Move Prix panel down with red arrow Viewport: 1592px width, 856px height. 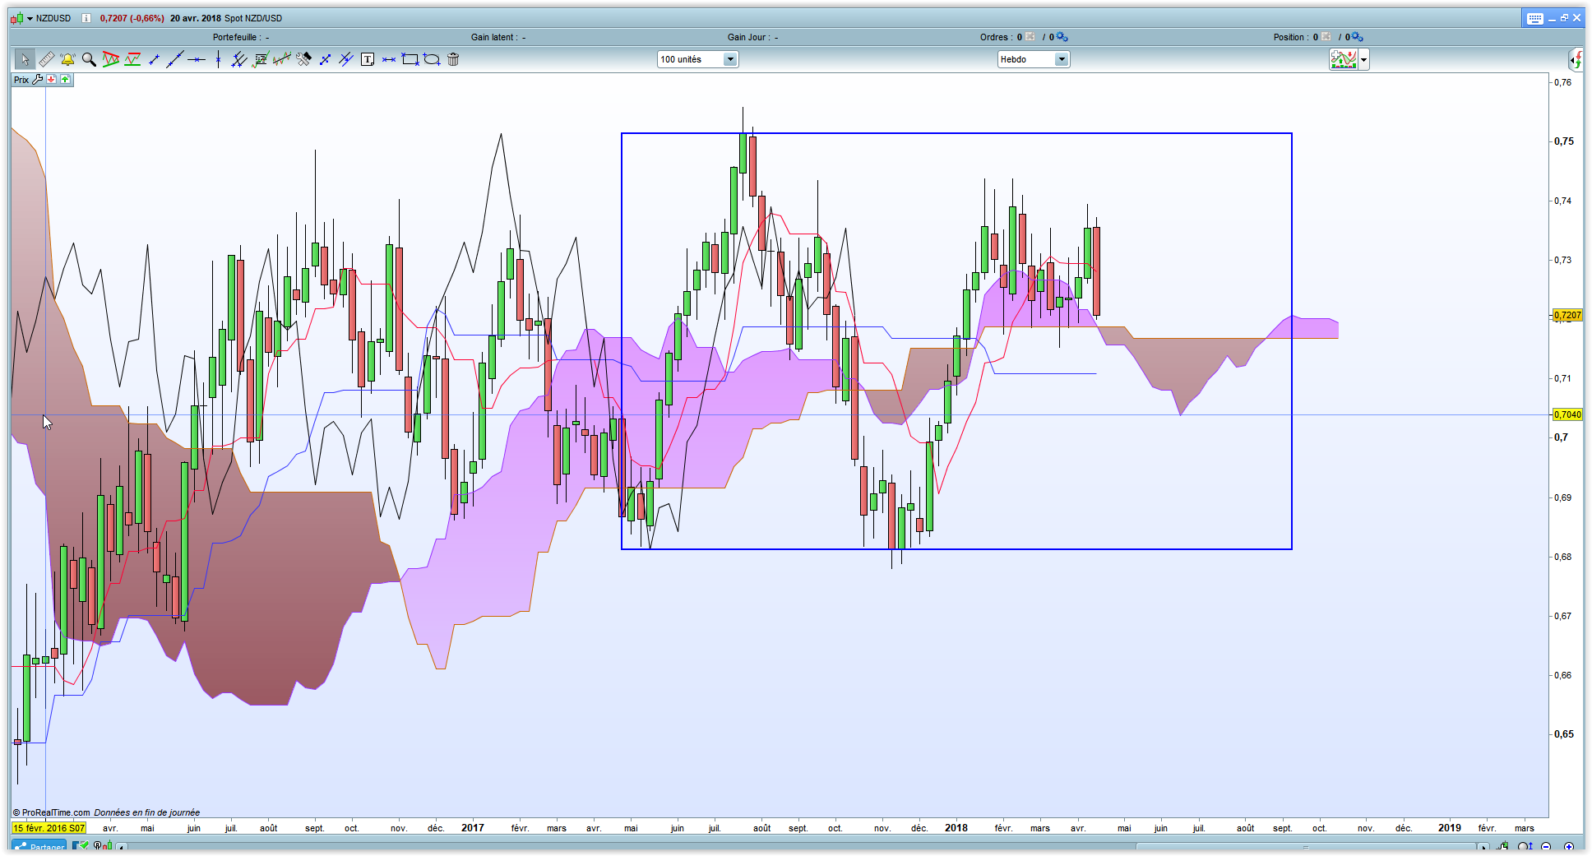(x=52, y=80)
